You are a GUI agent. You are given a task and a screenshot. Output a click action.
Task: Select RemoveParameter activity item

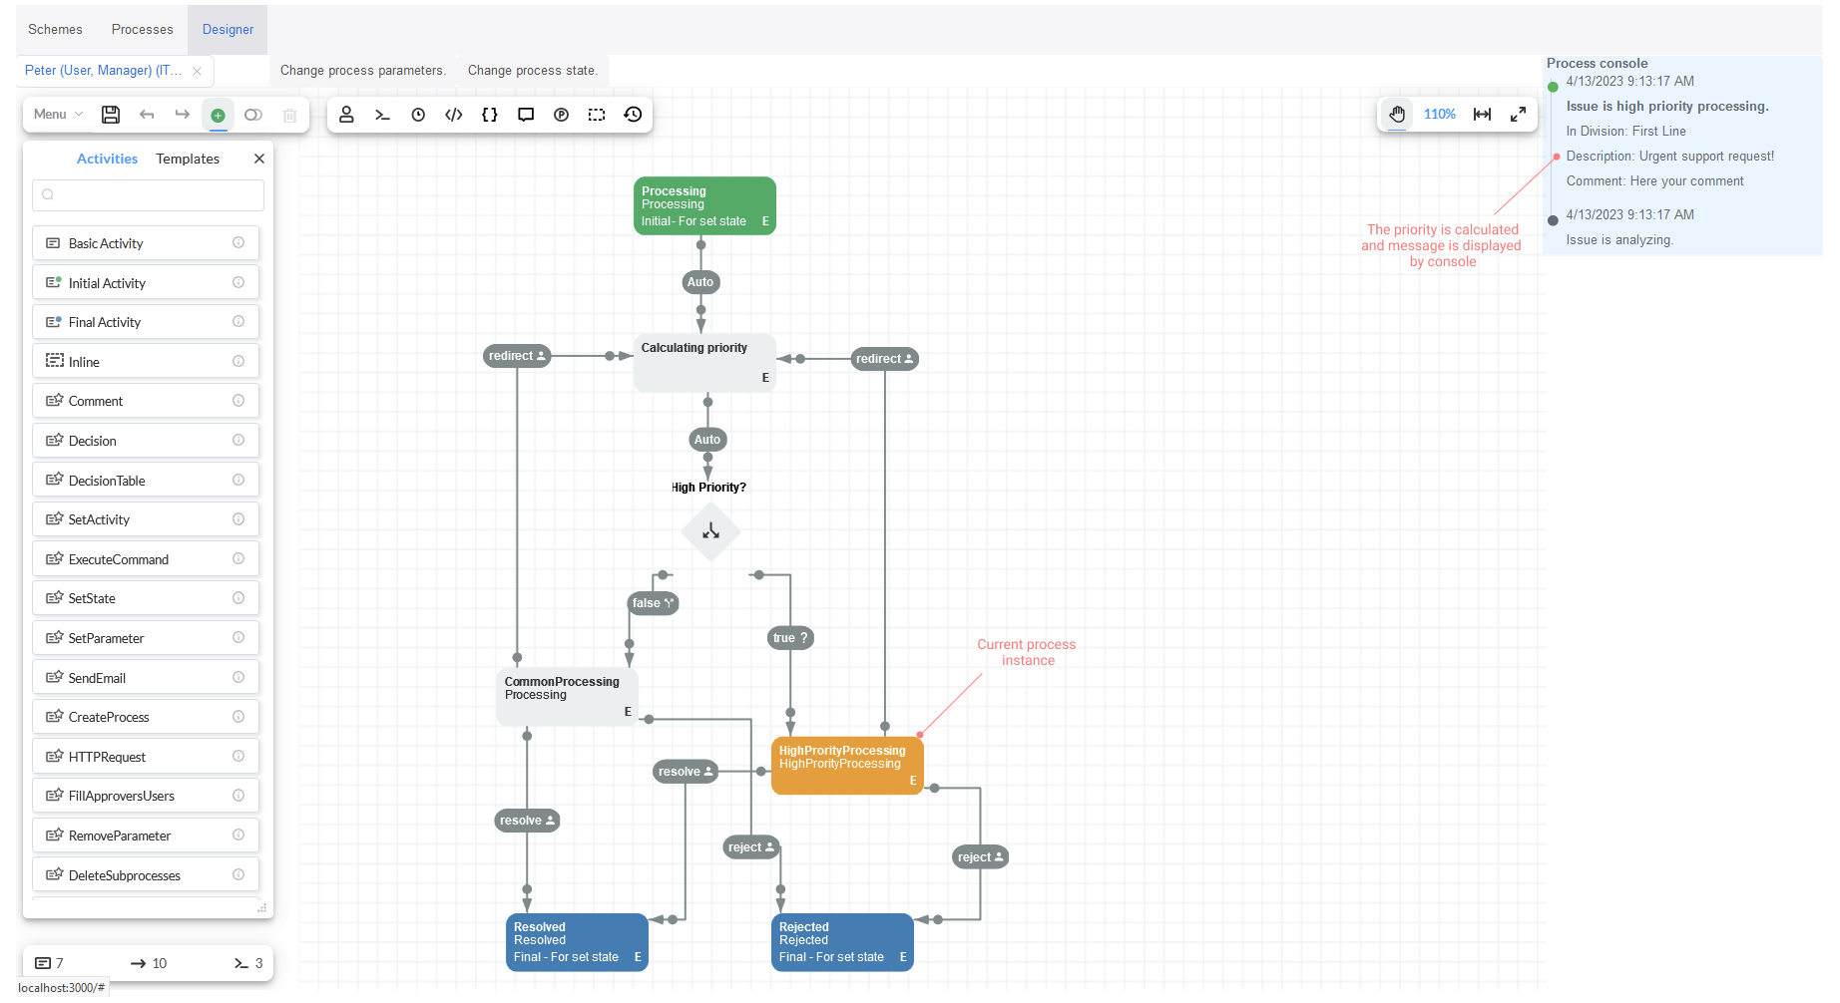coord(146,836)
